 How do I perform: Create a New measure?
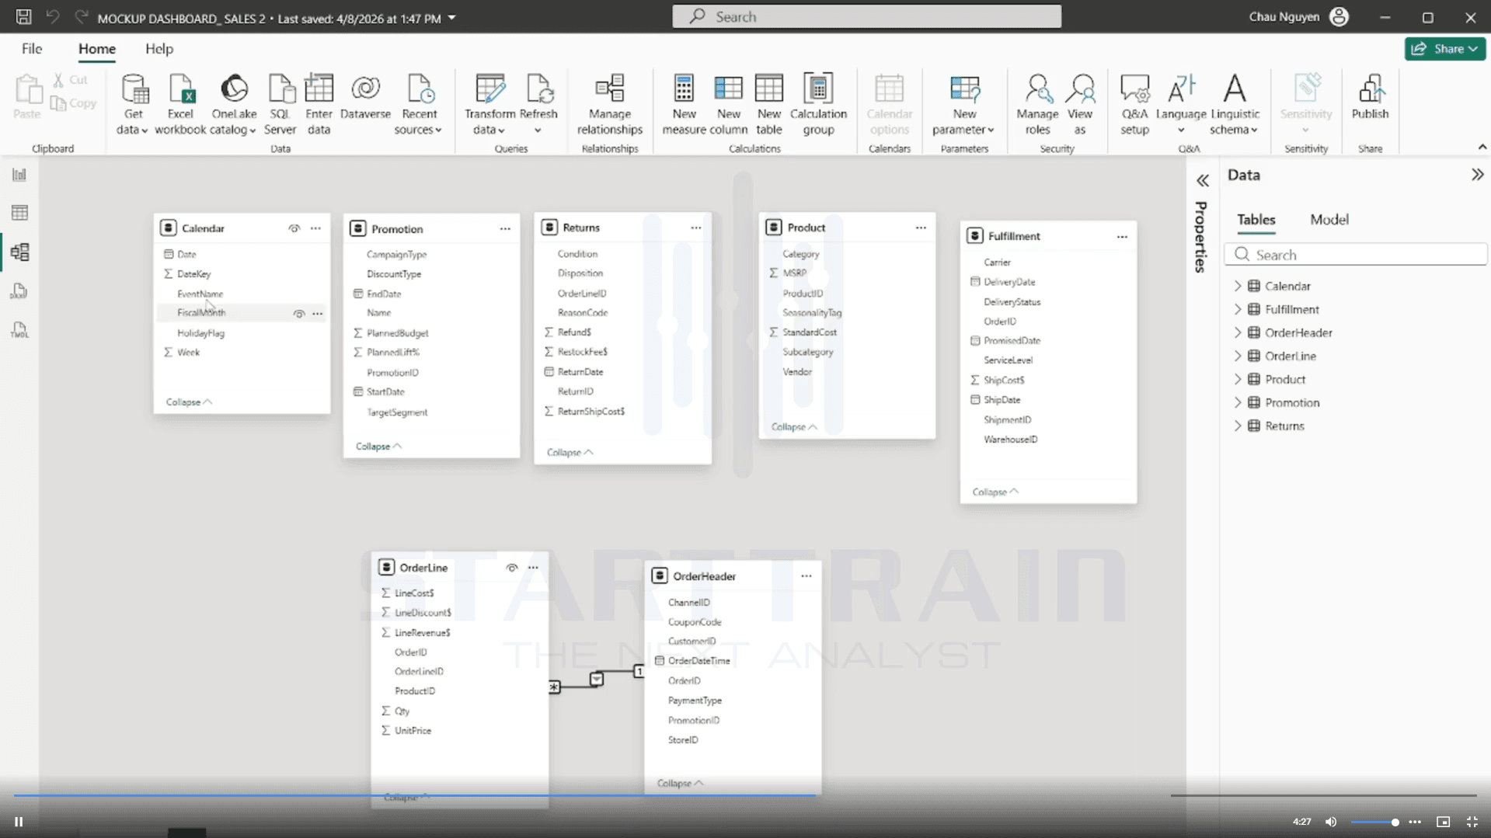pyautogui.click(x=684, y=105)
